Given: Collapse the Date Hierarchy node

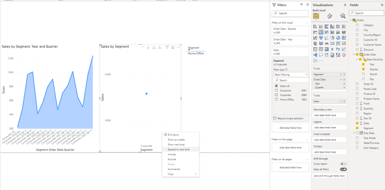Looking at the screenshot, I should click(x=357, y=59).
